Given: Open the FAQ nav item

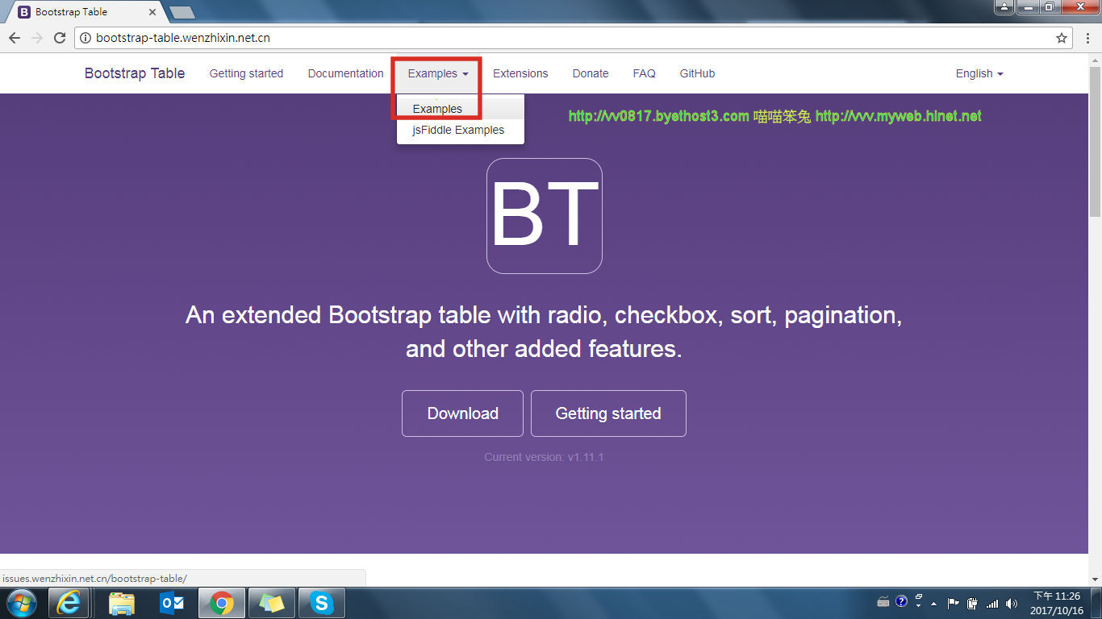Looking at the screenshot, I should [644, 73].
